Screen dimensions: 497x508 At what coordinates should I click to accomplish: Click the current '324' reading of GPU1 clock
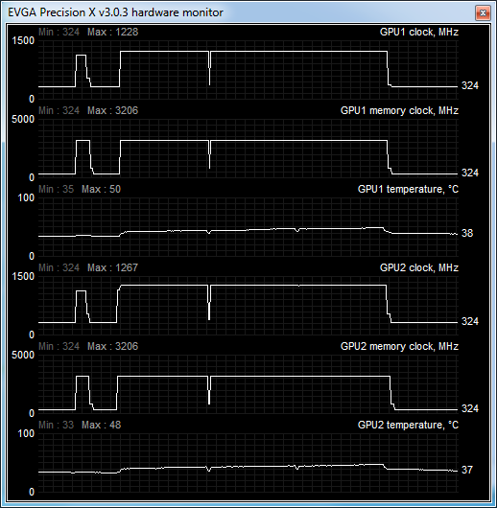(470, 86)
